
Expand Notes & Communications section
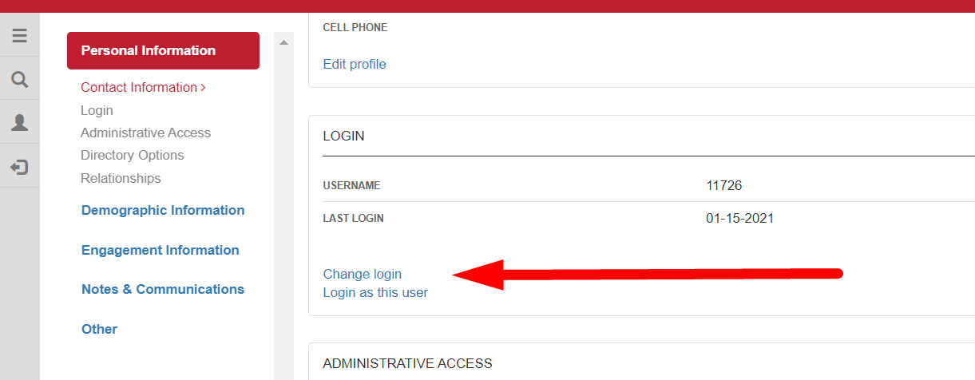click(163, 289)
